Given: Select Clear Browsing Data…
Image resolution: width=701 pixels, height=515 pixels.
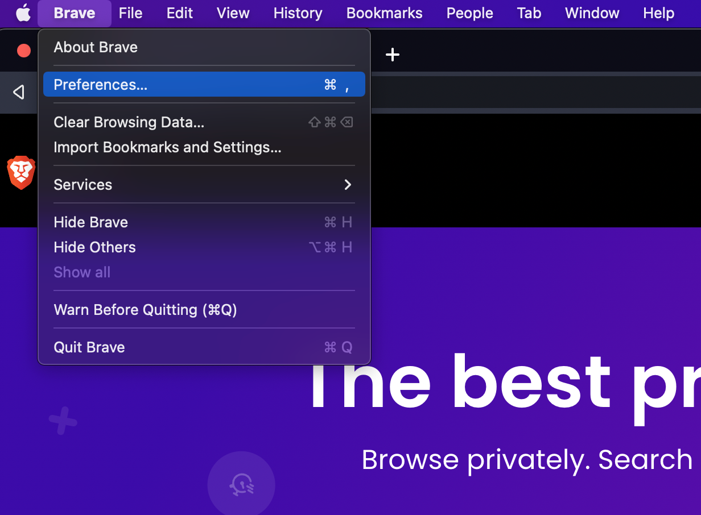Looking at the screenshot, I should pos(204,122).
